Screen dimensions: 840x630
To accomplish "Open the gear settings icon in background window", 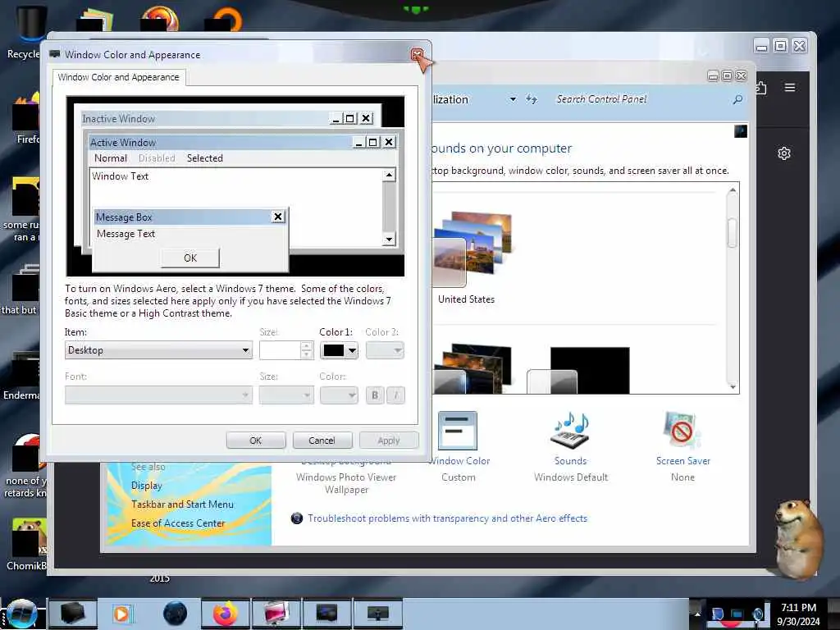I will [783, 153].
